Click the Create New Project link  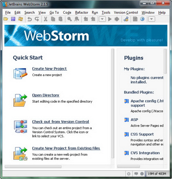pyautogui.click(x=50, y=69)
